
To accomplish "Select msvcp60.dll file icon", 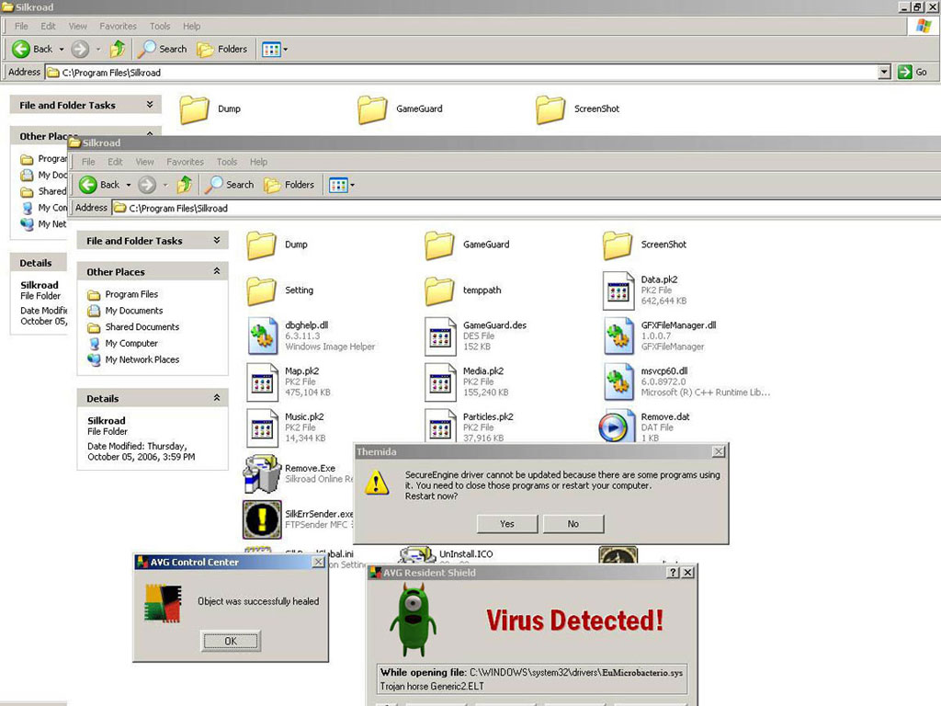I will [x=618, y=381].
